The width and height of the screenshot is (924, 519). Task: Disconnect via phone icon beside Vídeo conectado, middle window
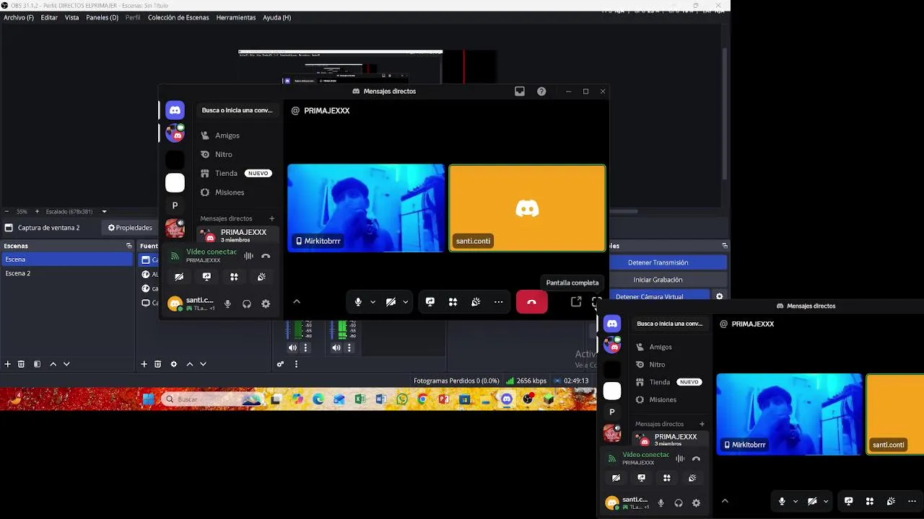click(x=266, y=256)
